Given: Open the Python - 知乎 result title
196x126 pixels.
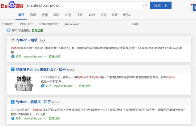Looking at the screenshot, I should [x=27, y=40].
